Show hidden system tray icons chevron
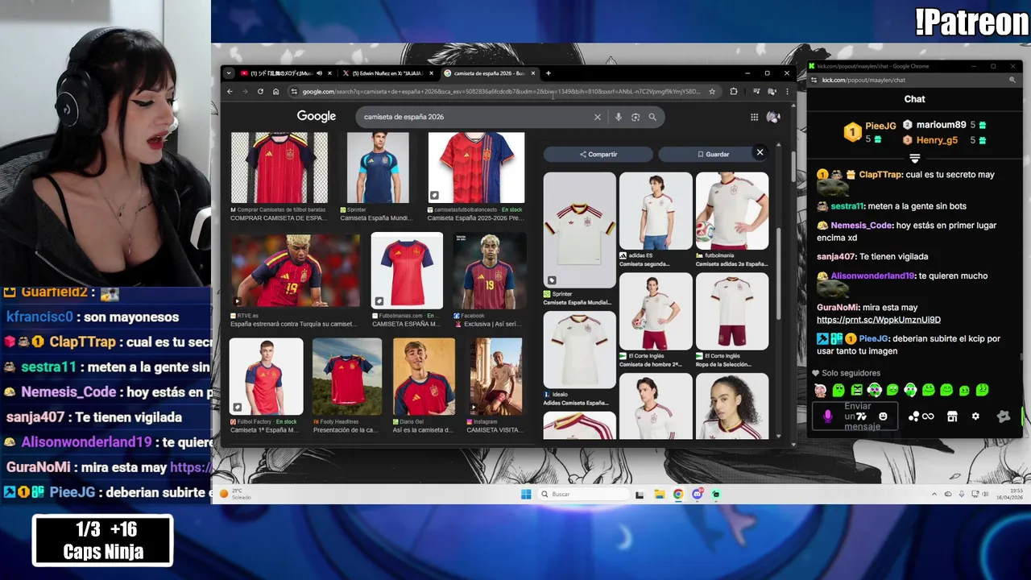1031x580 pixels. tap(934, 494)
